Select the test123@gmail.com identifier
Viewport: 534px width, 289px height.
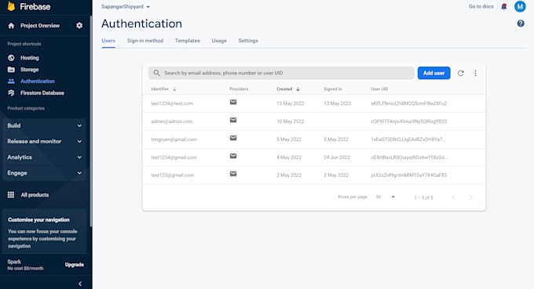pyautogui.click(x=172, y=175)
